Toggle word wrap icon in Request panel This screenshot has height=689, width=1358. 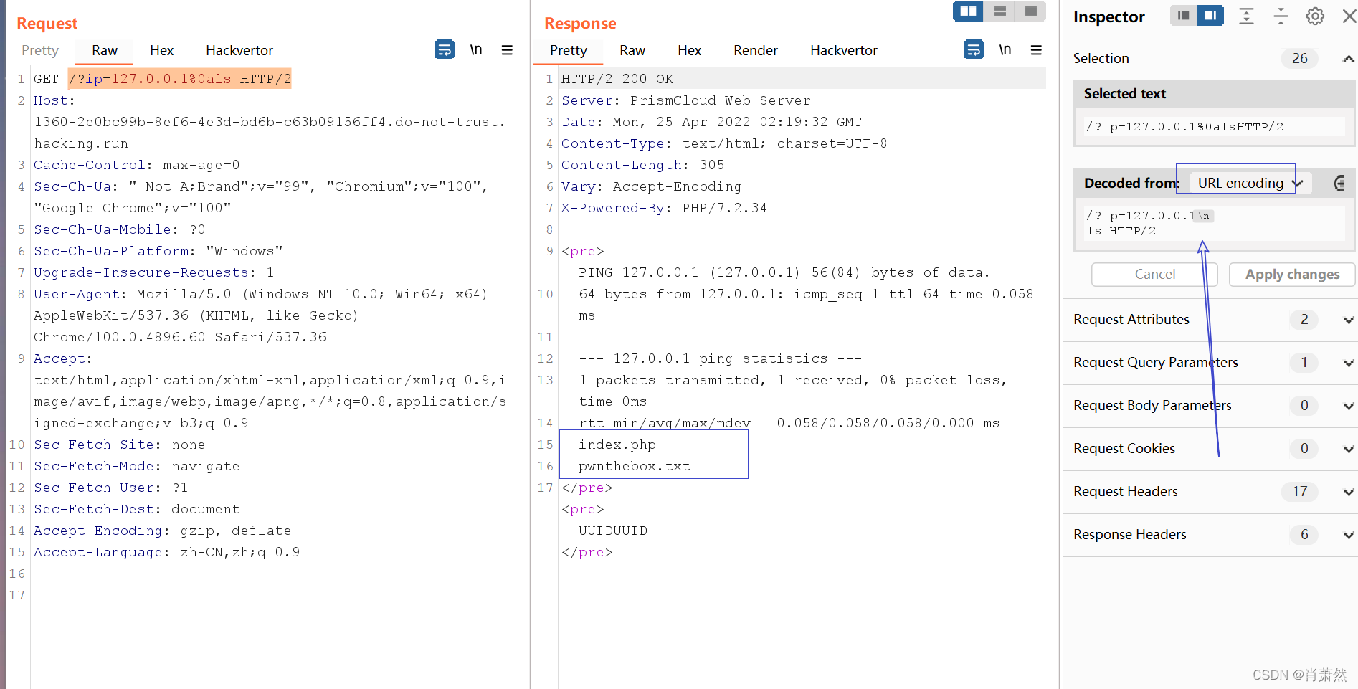[x=445, y=49]
